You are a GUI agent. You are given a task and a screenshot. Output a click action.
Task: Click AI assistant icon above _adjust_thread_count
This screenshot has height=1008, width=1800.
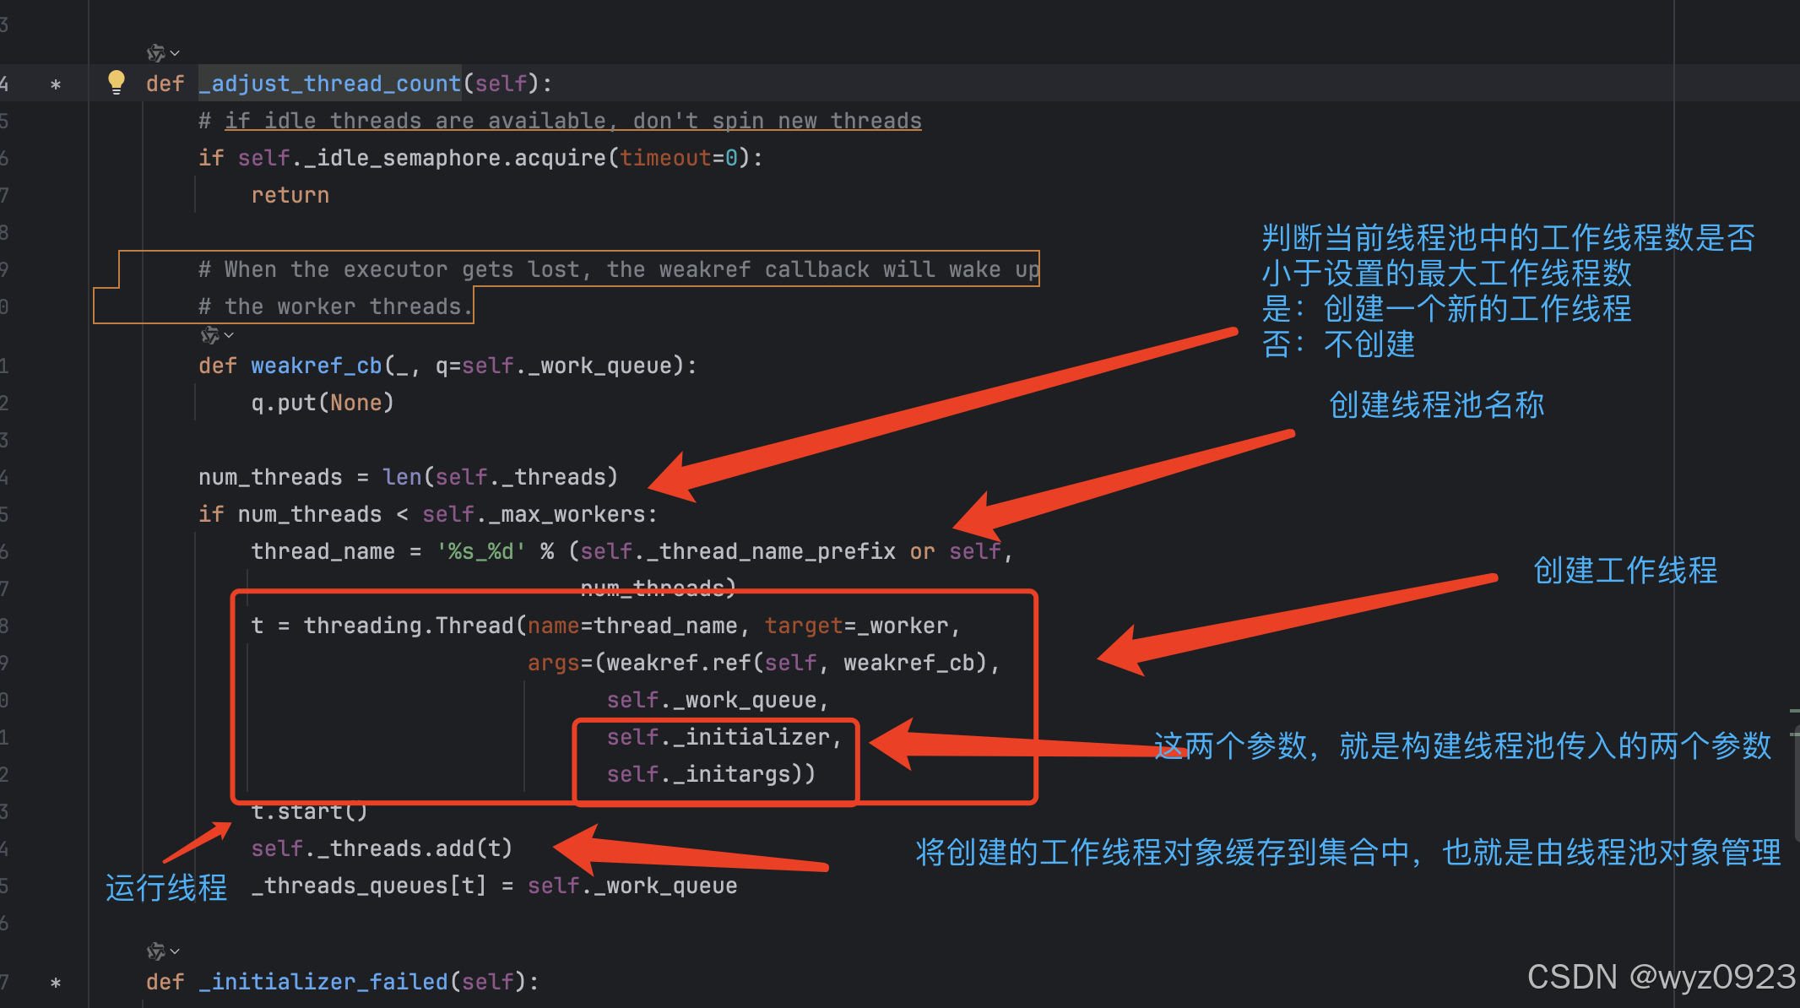pyautogui.click(x=155, y=53)
